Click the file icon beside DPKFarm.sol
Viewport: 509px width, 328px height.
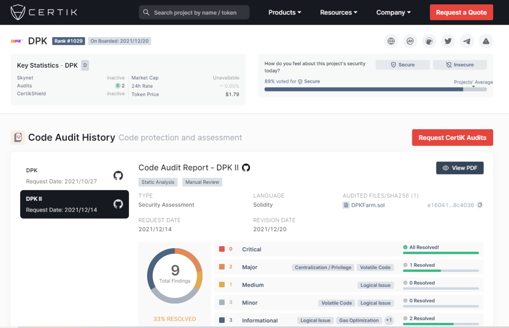click(x=346, y=205)
